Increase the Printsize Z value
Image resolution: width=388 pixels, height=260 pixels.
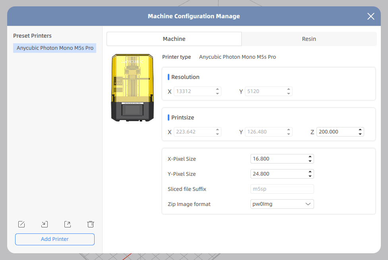point(360,130)
